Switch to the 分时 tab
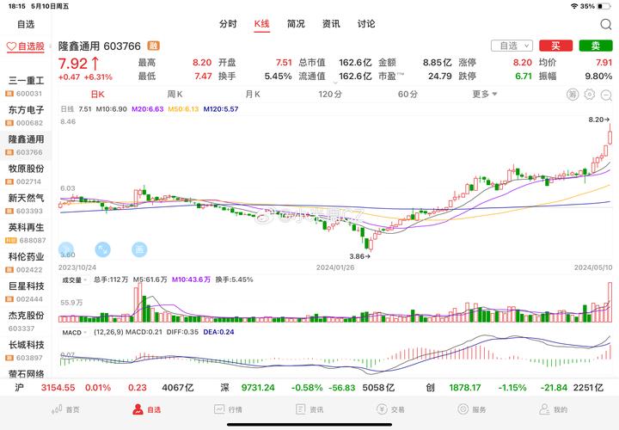The image size is (619, 430). click(x=228, y=24)
